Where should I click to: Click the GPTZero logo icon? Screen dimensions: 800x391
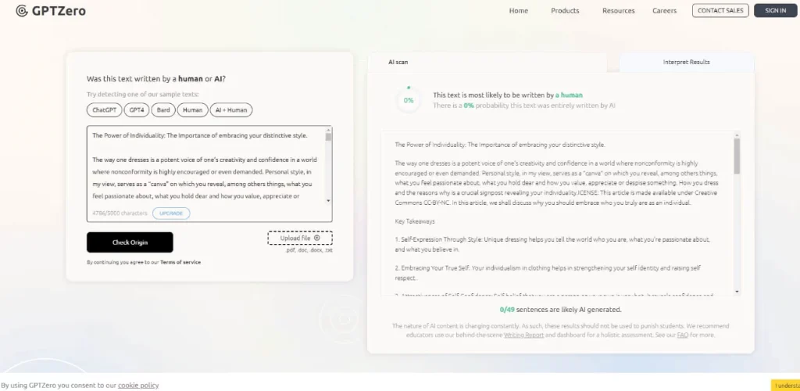[x=21, y=11]
